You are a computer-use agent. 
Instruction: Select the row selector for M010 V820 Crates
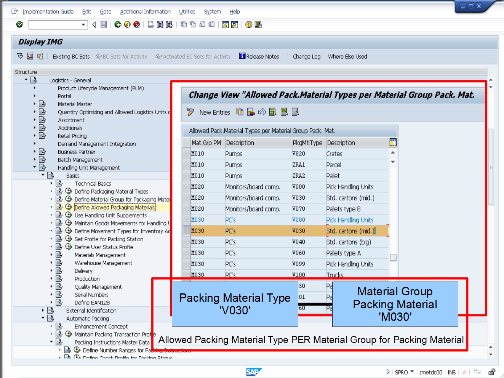pyautogui.click(x=187, y=154)
